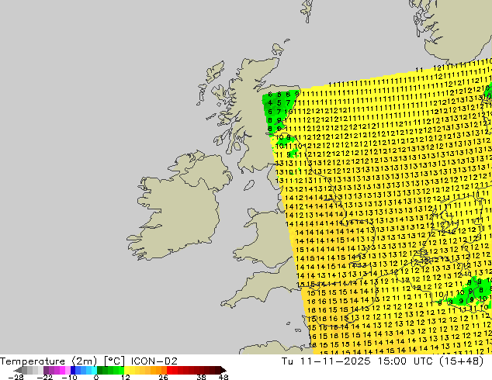The image size is (492, 380).
Task: Click the magenta swatch in the legend
Action: (x=62, y=370)
